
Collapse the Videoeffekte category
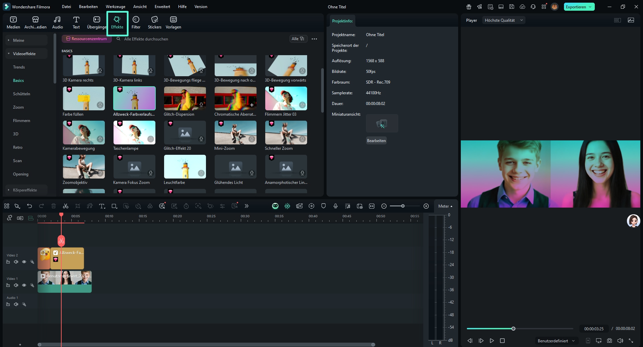pos(26,53)
